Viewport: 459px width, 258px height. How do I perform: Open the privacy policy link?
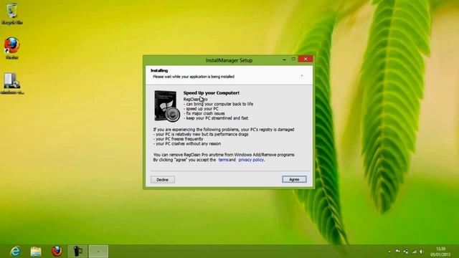(x=251, y=160)
